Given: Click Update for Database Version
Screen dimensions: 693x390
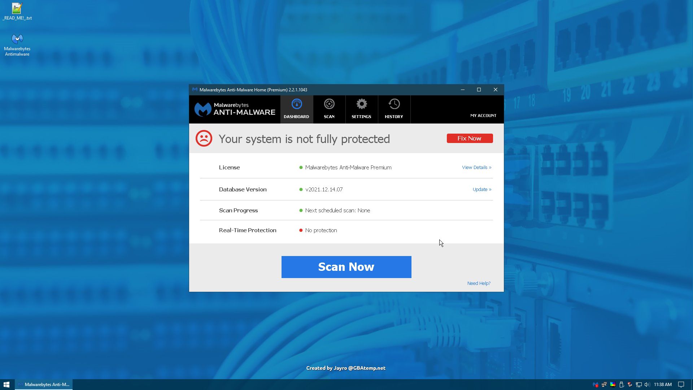Looking at the screenshot, I should [482, 189].
